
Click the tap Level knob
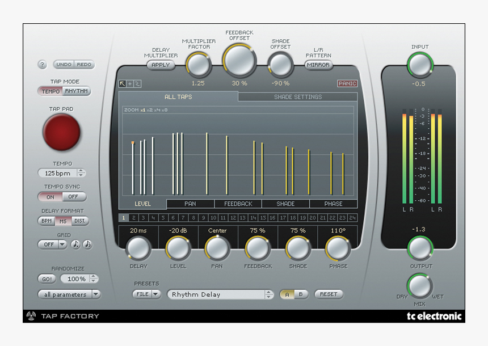click(178, 248)
